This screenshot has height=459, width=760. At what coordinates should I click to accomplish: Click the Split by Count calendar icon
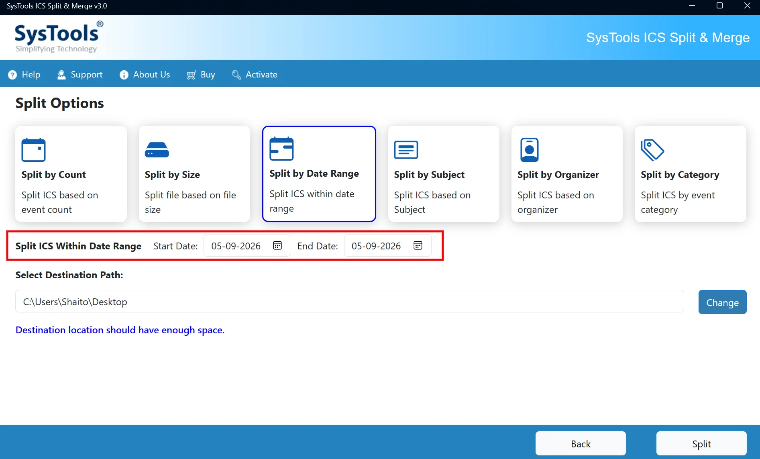[x=33, y=150]
